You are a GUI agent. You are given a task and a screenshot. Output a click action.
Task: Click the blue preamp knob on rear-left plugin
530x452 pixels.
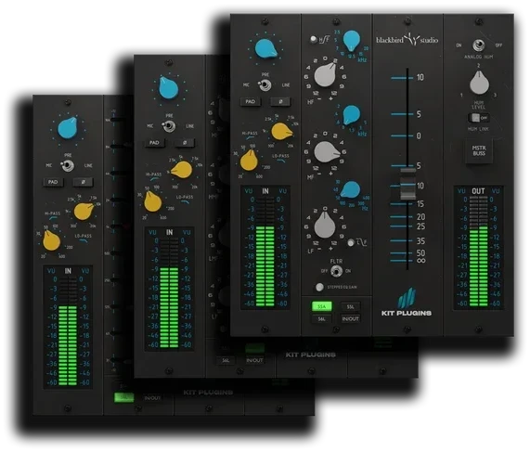(x=68, y=128)
